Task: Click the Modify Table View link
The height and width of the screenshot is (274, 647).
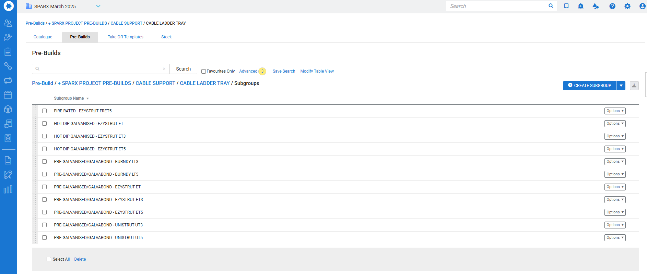Action: coord(317,71)
